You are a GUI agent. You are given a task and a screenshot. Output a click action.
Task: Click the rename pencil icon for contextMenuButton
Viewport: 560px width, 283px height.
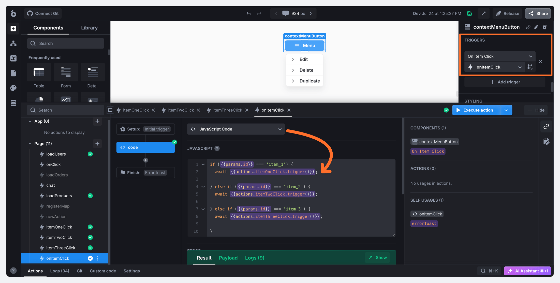[536, 27]
